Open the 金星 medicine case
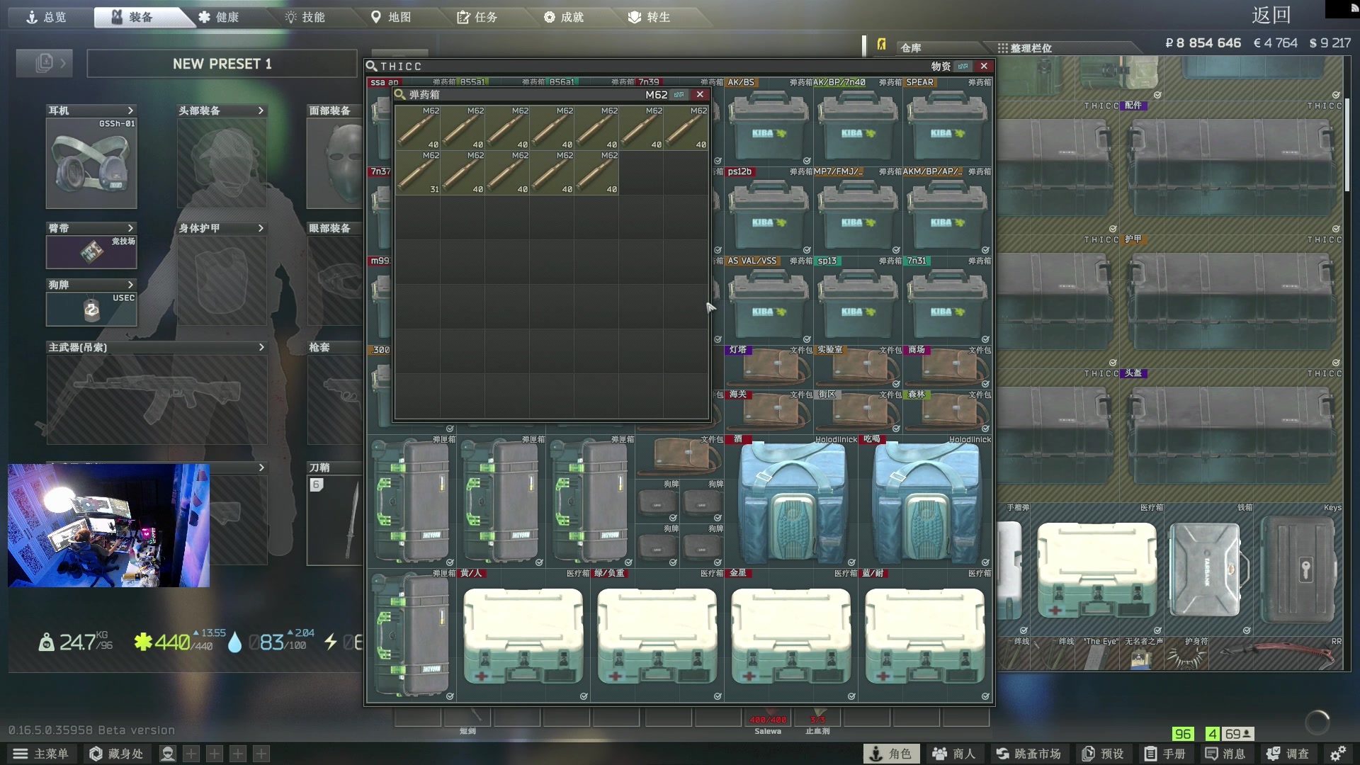Viewport: 1360px width, 765px height. point(791,636)
